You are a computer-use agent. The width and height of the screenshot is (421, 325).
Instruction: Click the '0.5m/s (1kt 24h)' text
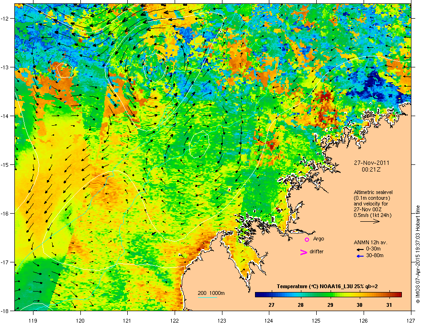click(x=372, y=215)
